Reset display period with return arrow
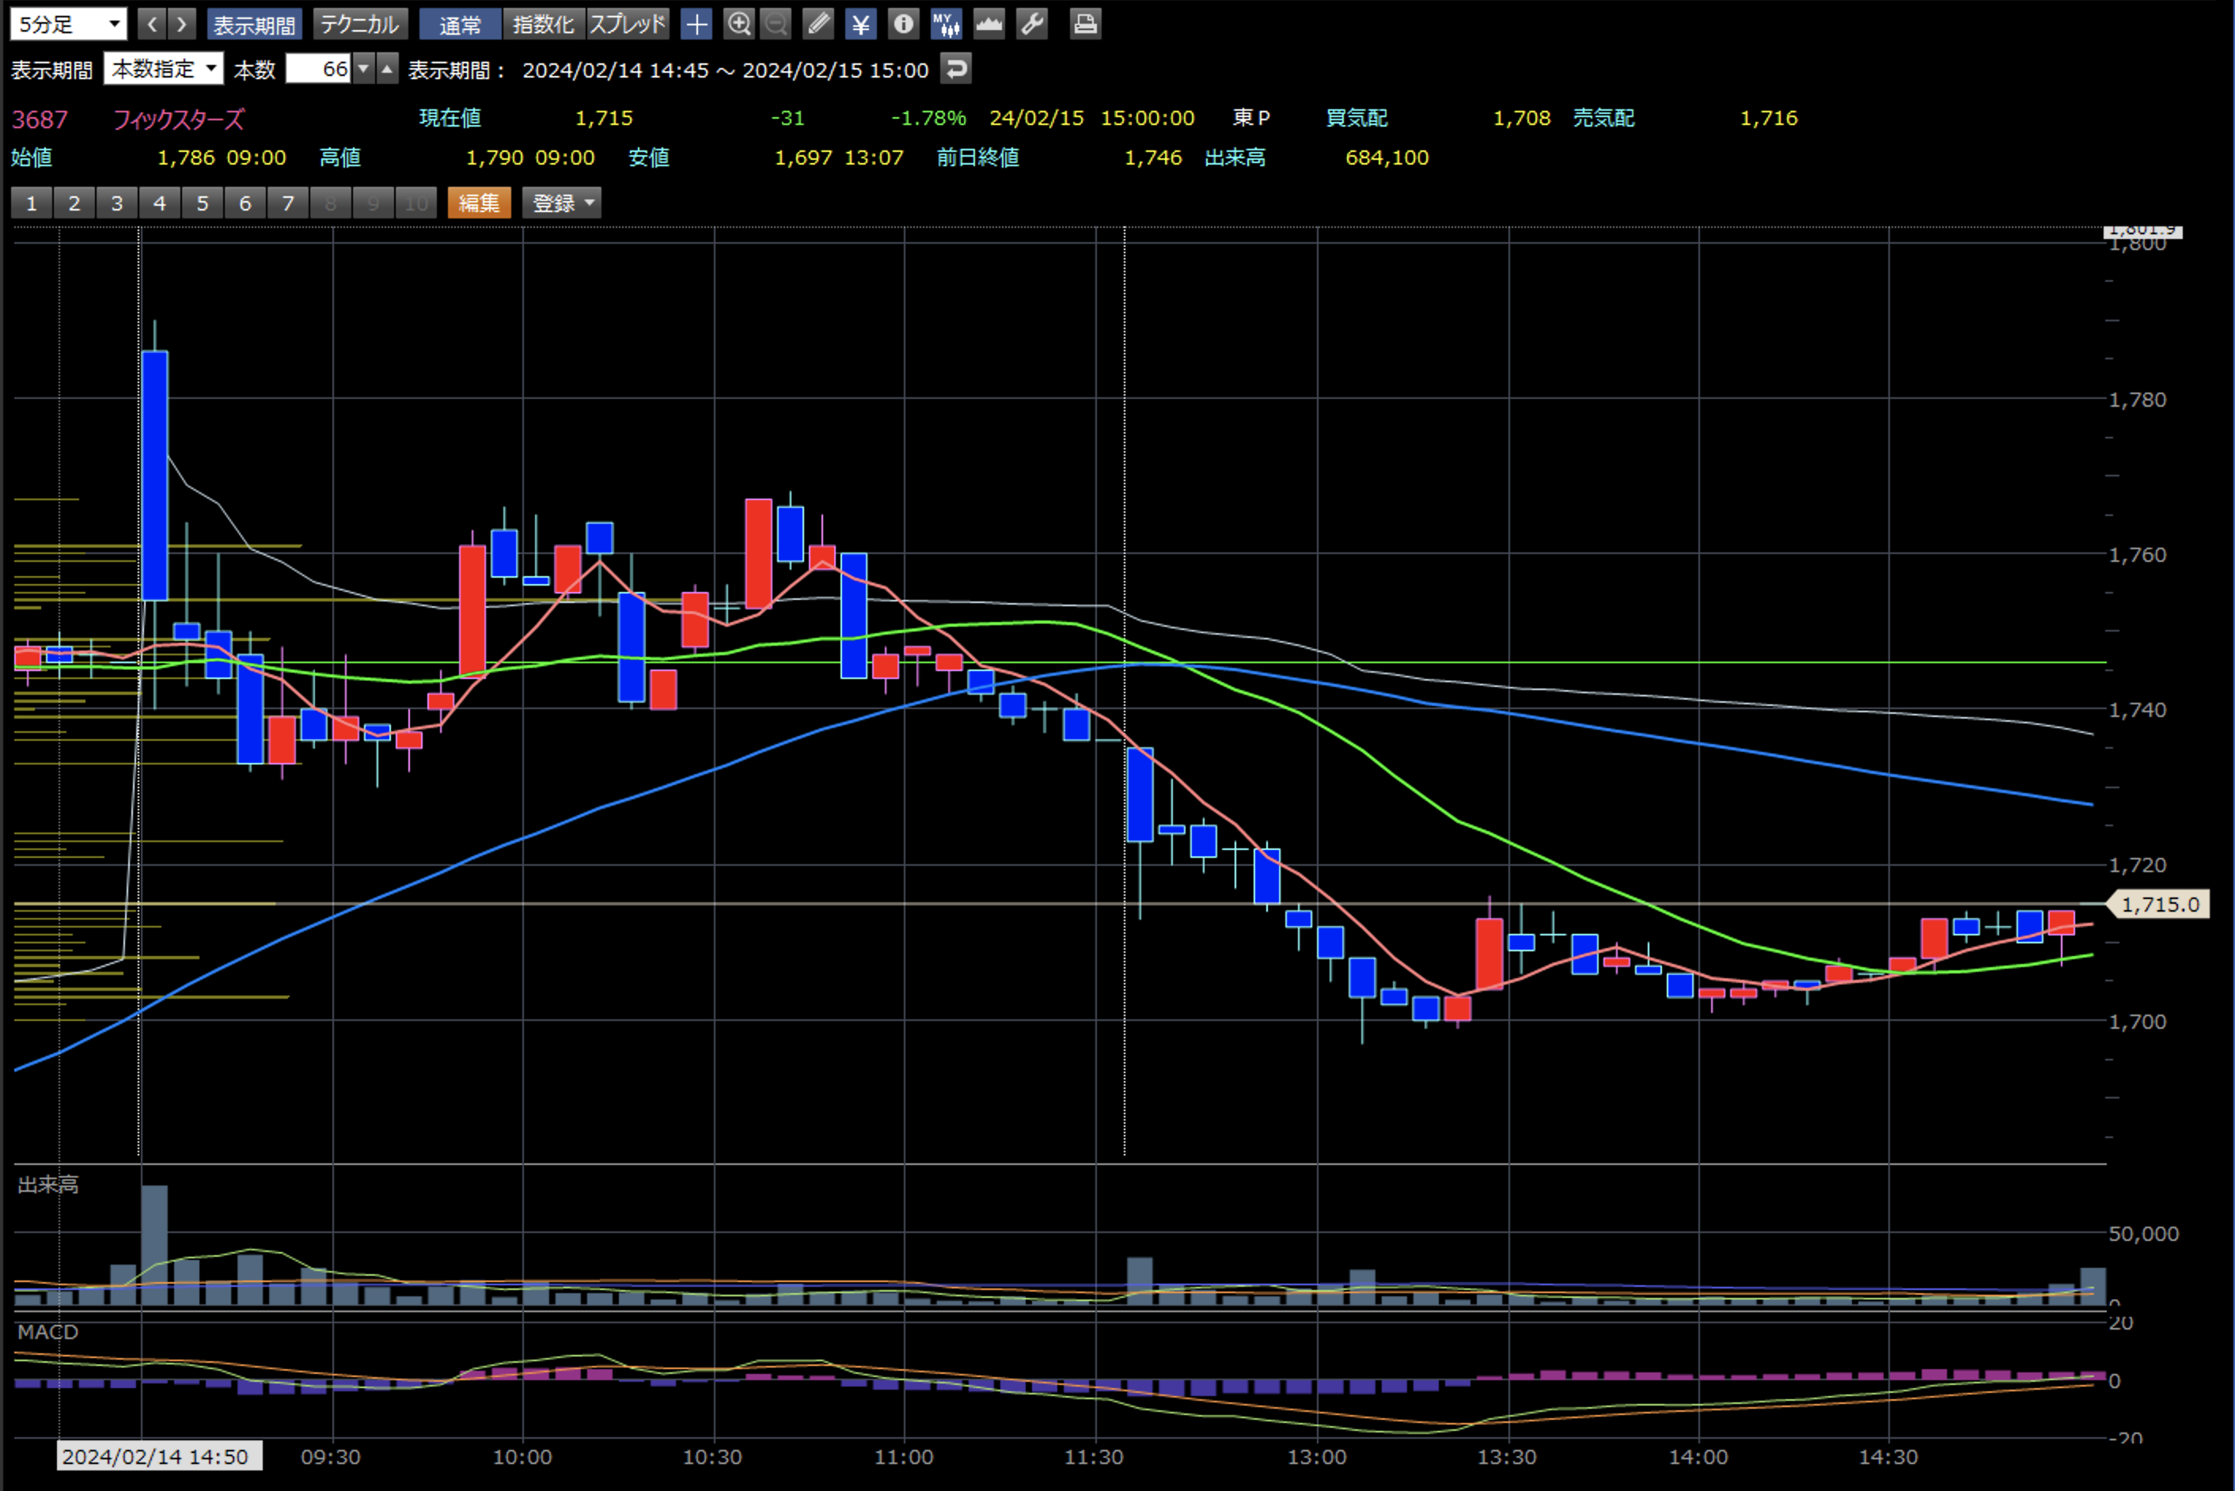 [x=955, y=69]
